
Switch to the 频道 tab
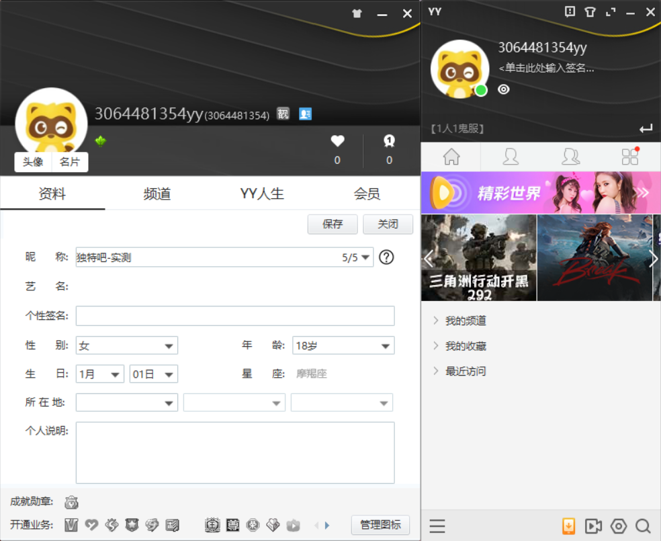point(157,193)
